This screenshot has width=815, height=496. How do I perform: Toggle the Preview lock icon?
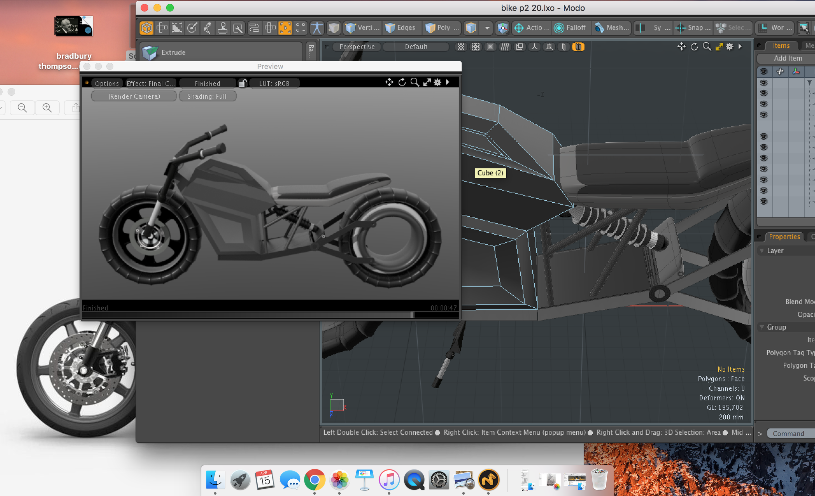pos(242,83)
